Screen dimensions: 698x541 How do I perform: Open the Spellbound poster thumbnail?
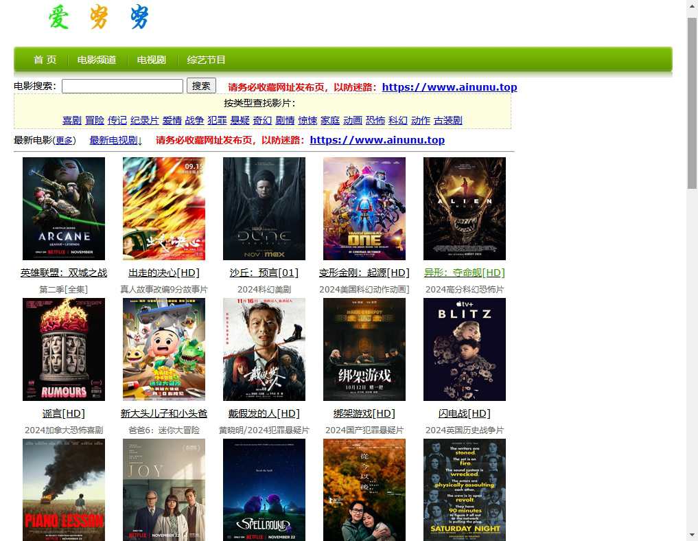point(264,490)
